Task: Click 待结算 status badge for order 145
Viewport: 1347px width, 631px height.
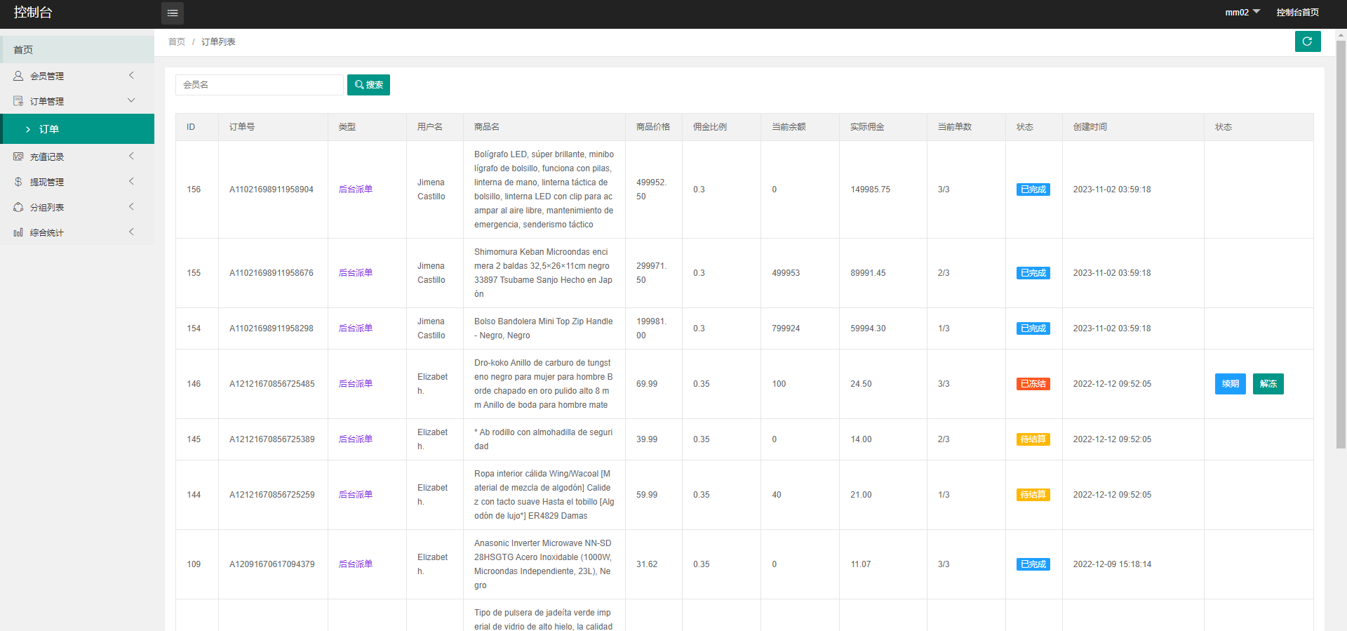Action: (1033, 439)
